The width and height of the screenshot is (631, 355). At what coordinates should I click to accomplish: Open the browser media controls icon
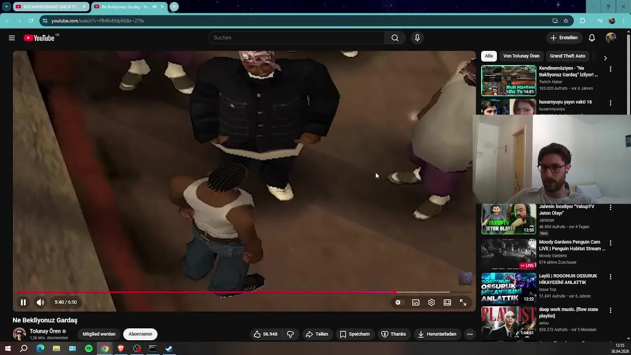(x=599, y=21)
